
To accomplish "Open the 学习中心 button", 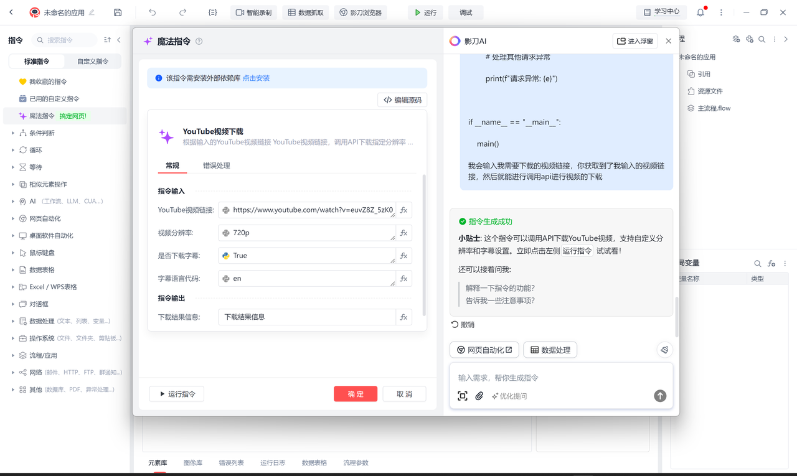I will pyautogui.click(x=662, y=12).
